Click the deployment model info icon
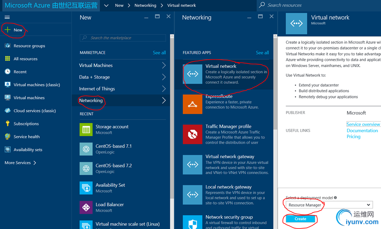 coord(335,198)
